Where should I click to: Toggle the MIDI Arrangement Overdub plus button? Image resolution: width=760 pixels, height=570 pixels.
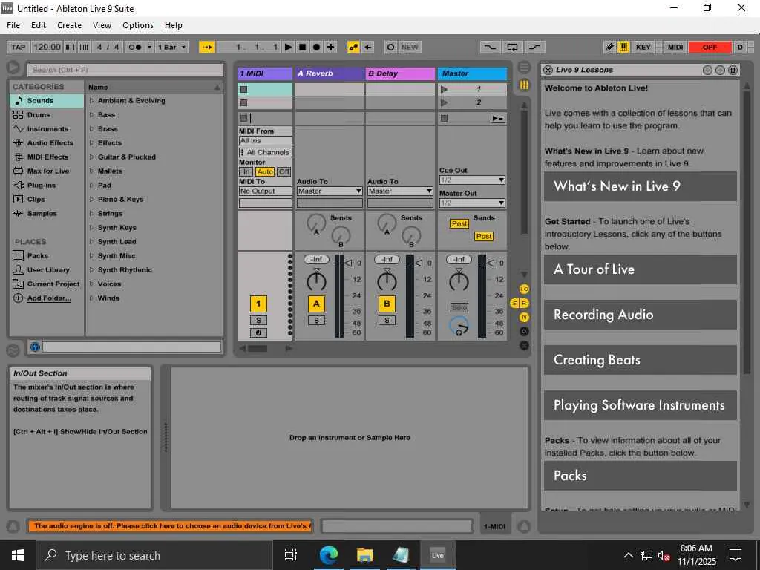330,47
